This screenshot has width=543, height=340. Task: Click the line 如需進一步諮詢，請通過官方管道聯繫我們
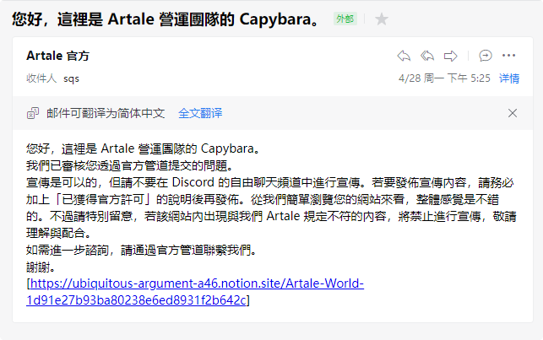click(141, 250)
